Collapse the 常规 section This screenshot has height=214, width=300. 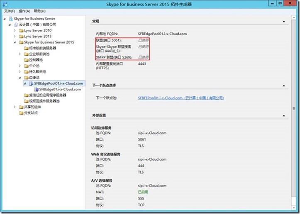[x=284, y=22]
